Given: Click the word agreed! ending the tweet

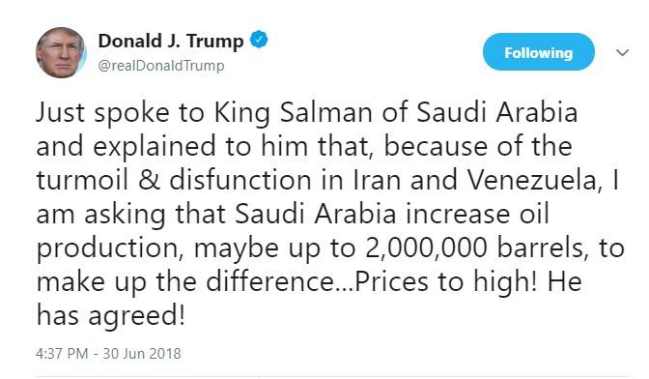Looking at the screenshot, I should pos(136,317).
